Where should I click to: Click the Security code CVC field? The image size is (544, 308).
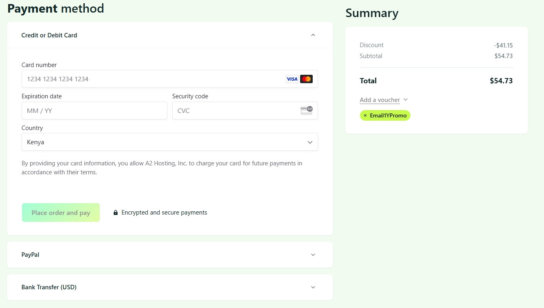click(245, 111)
